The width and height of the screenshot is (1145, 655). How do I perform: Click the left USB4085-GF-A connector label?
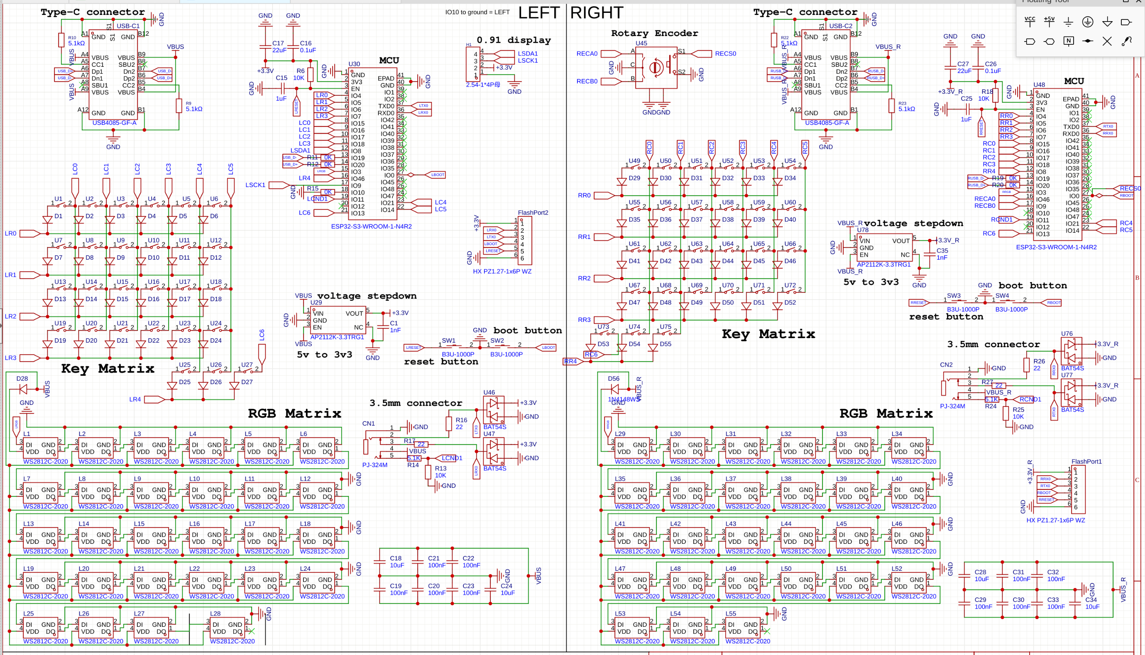pyautogui.click(x=114, y=123)
